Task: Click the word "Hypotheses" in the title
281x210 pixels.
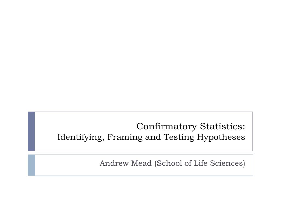Action: coord(221,137)
